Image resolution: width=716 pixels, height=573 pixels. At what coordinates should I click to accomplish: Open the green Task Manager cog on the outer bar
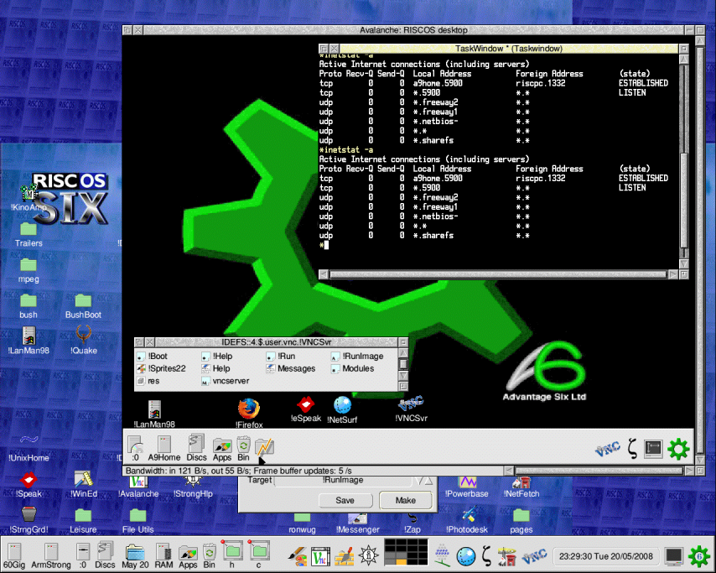[x=698, y=556]
